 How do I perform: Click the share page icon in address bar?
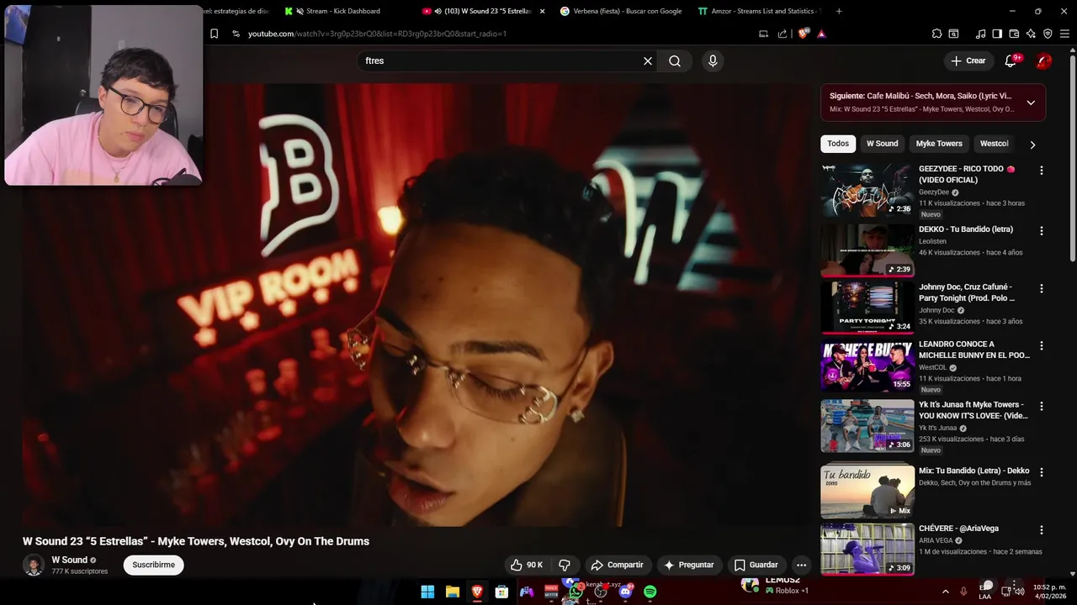point(783,34)
